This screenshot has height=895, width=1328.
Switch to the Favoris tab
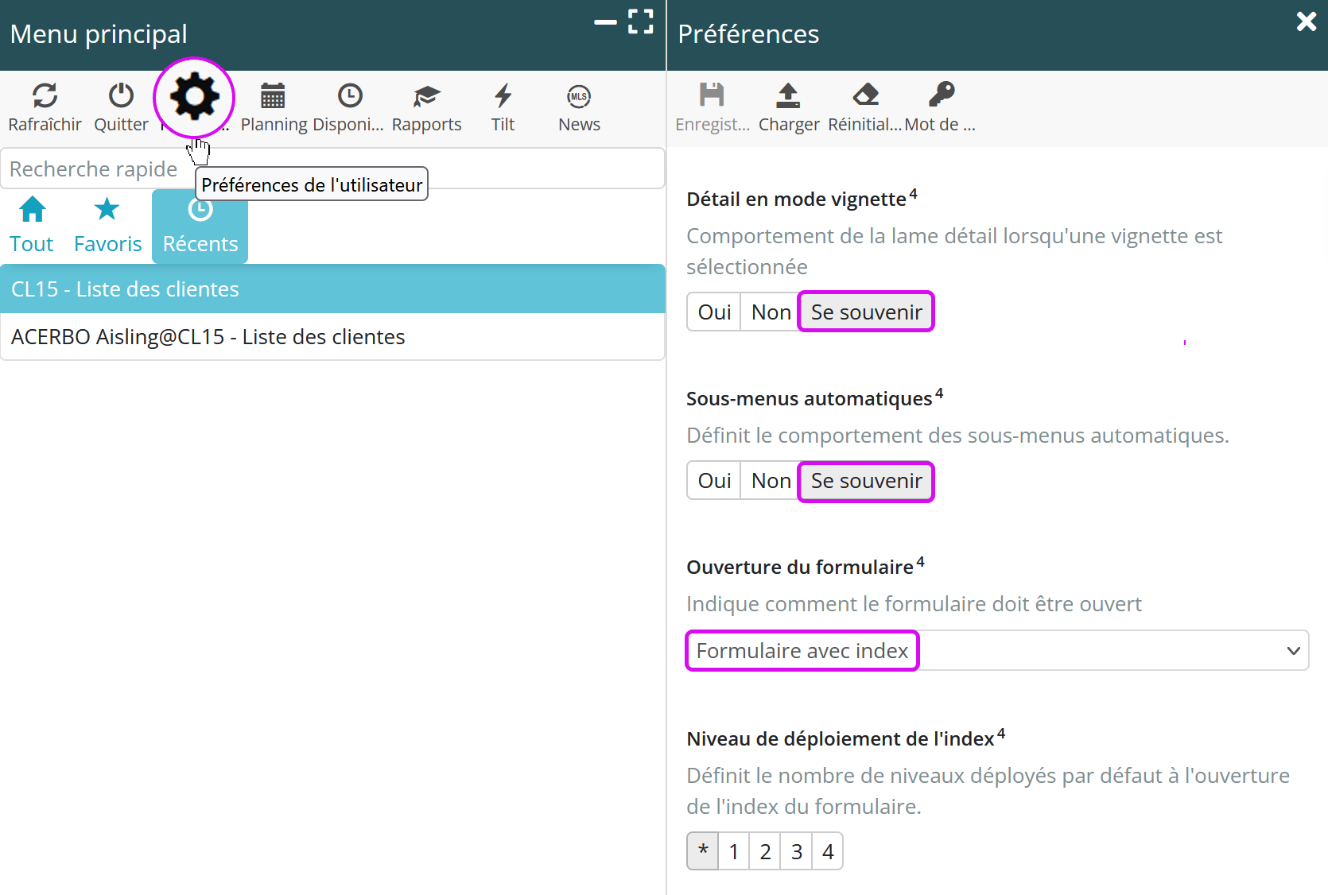coord(107,226)
